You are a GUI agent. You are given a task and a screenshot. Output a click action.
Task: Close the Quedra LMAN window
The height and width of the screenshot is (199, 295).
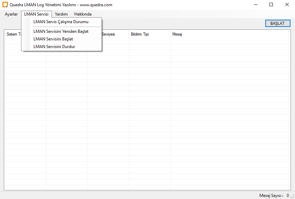(x=287, y=5)
